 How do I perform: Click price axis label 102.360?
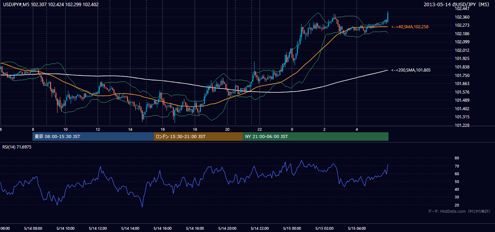[462, 17]
